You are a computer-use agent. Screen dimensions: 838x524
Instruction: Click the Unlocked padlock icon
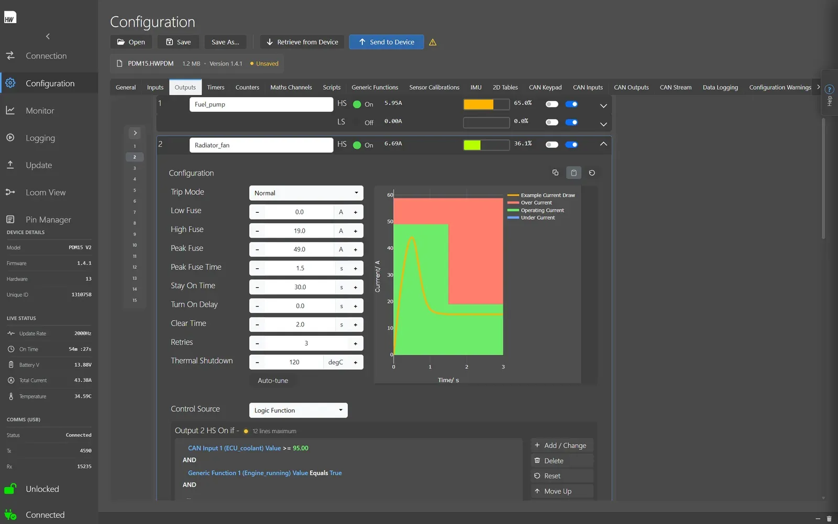10,489
